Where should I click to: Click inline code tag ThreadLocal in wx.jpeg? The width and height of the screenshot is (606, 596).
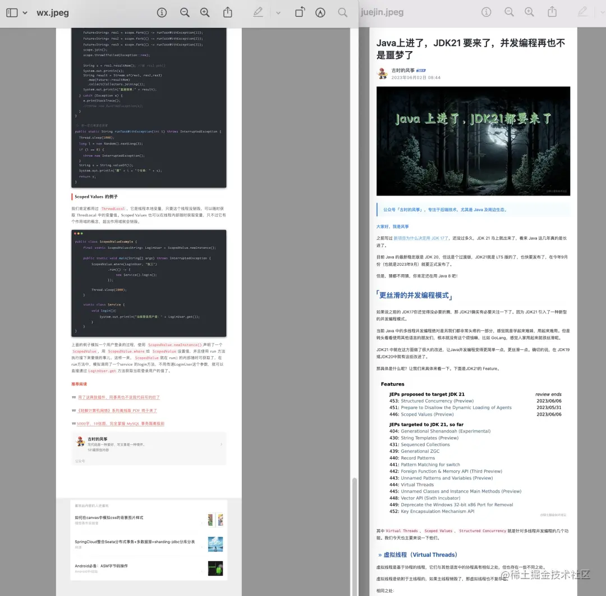click(x=113, y=208)
